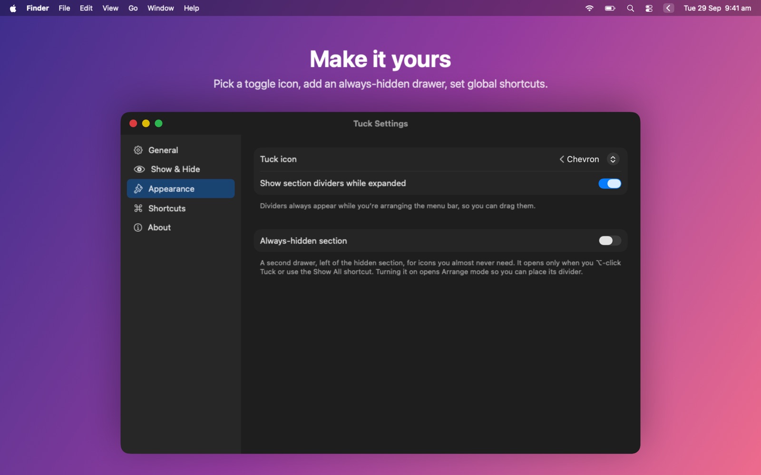Click the Tuck Settings window title
The width and height of the screenshot is (761, 475).
pyautogui.click(x=380, y=123)
